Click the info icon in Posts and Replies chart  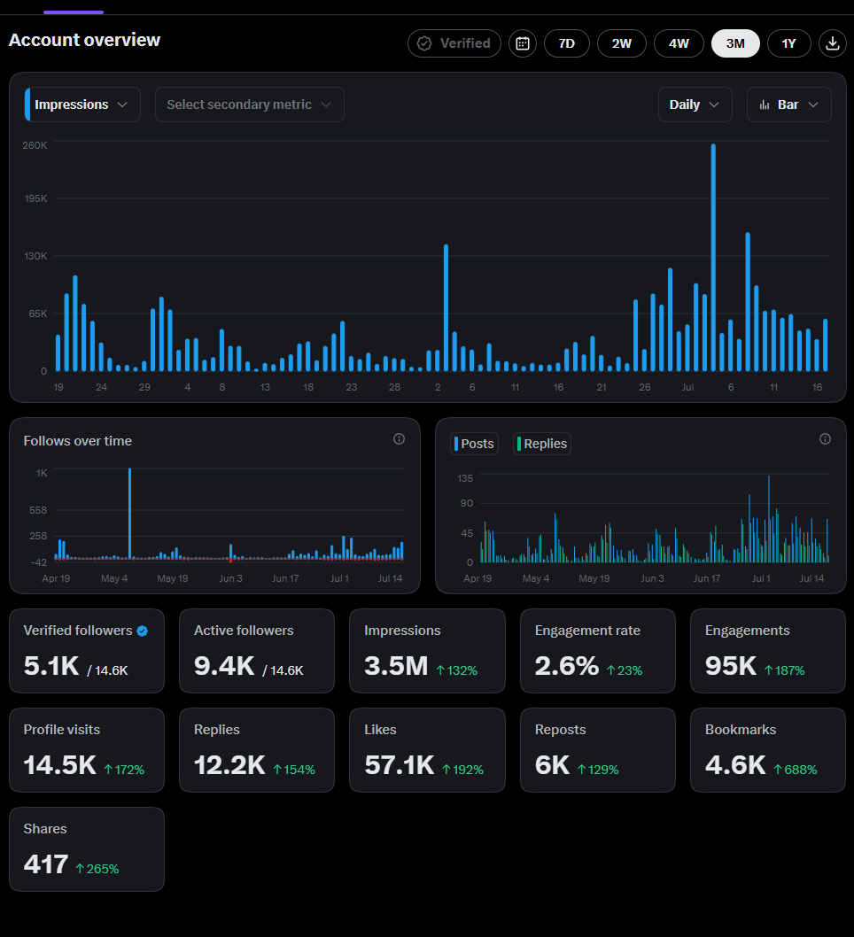[826, 439]
